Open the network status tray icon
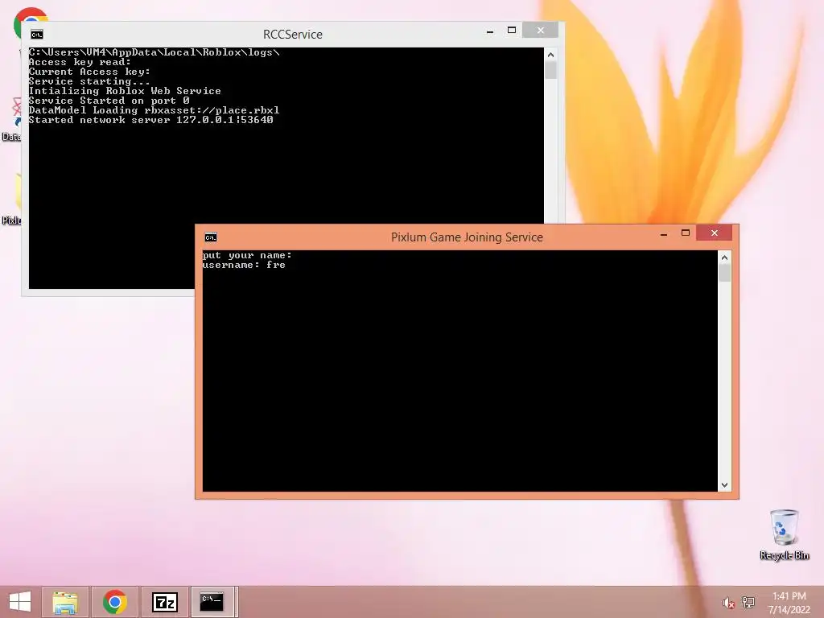 click(748, 603)
